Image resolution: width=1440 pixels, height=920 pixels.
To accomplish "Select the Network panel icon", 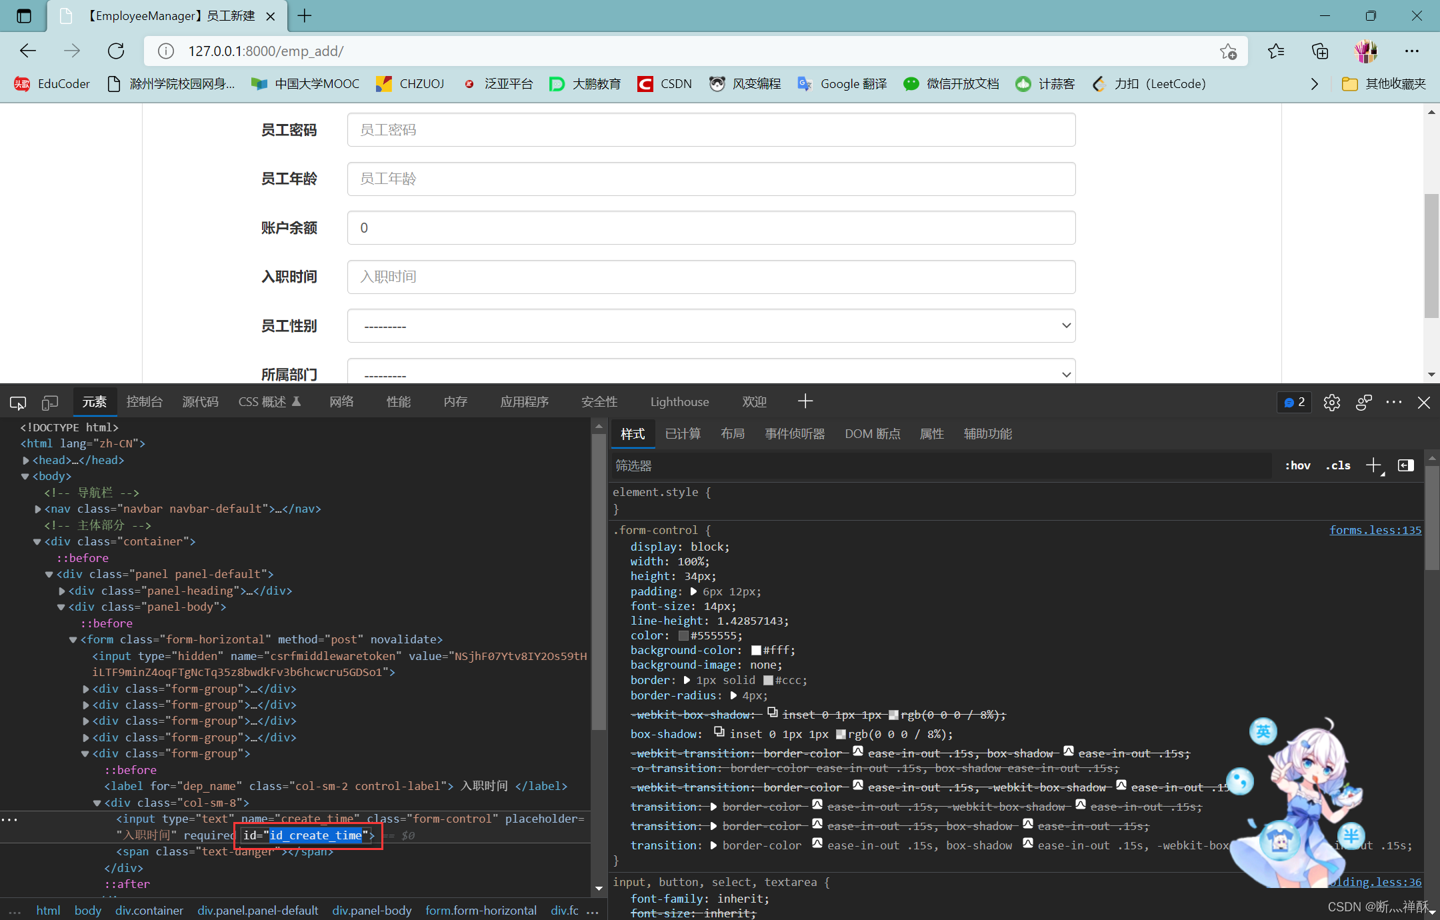I will pyautogui.click(x=342, y=402).
